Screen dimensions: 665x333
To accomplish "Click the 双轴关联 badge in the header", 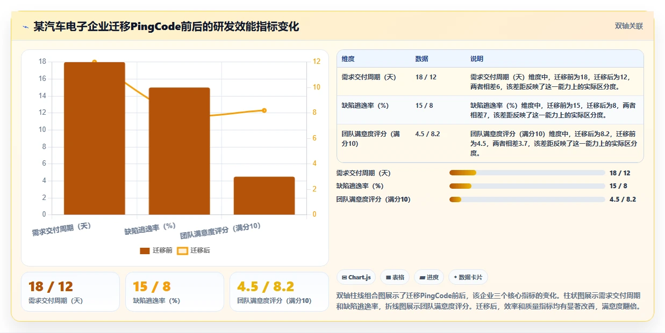I will point(628,26).
